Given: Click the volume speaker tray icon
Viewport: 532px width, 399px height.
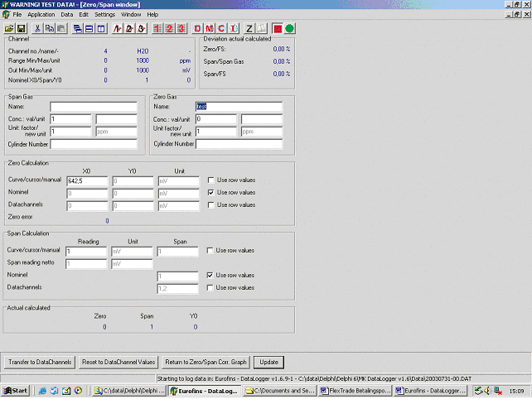Looking at the screenshot, I should pos(487,391).
